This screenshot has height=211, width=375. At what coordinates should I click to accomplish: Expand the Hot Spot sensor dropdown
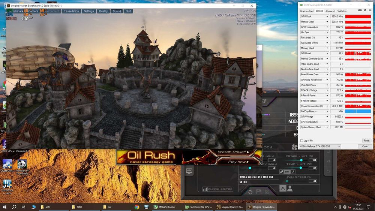(x=327, y=32)
